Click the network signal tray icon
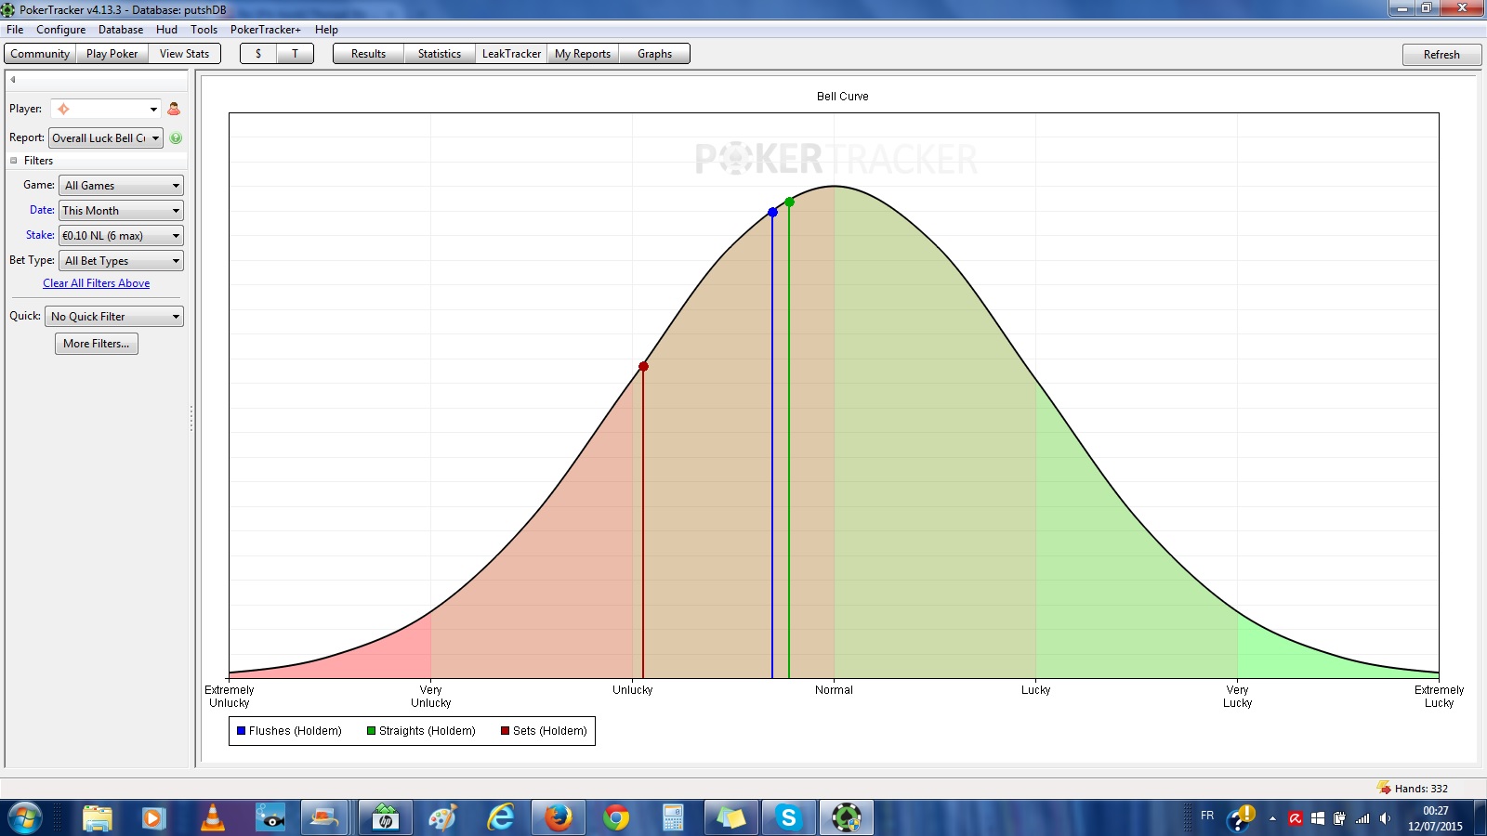The width and height of the screenshot is (1487, 836). pos(1362,818)
